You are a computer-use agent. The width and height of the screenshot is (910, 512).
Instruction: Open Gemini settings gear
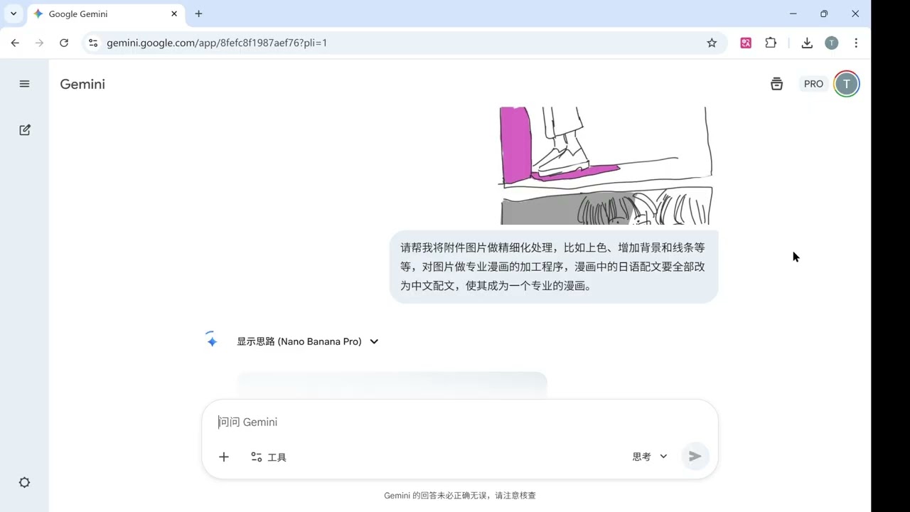[24, 482]
